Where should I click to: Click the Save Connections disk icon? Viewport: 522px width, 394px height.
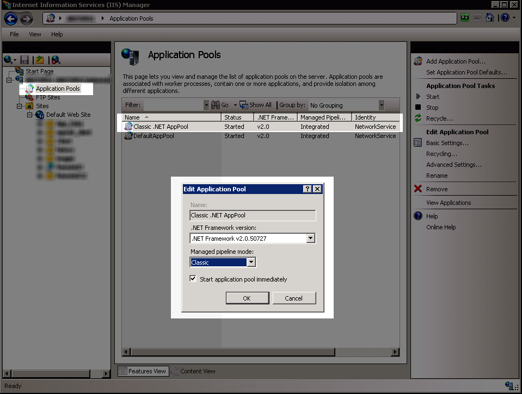tap(24, 60)
